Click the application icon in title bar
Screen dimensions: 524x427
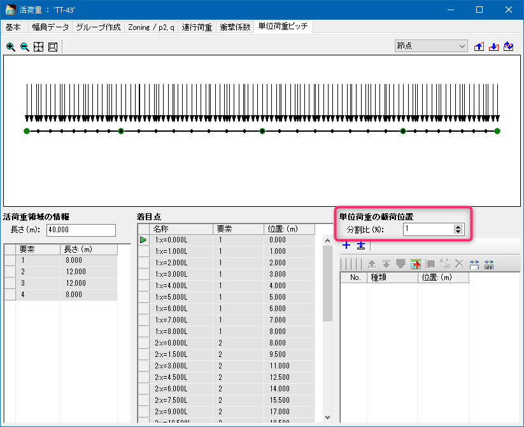[x=10, y=10]
